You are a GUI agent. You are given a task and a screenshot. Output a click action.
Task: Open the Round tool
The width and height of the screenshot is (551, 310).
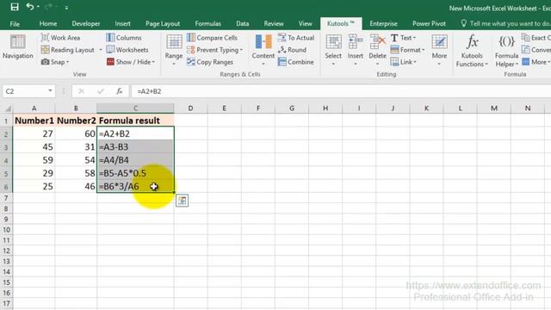coord(292,50)
